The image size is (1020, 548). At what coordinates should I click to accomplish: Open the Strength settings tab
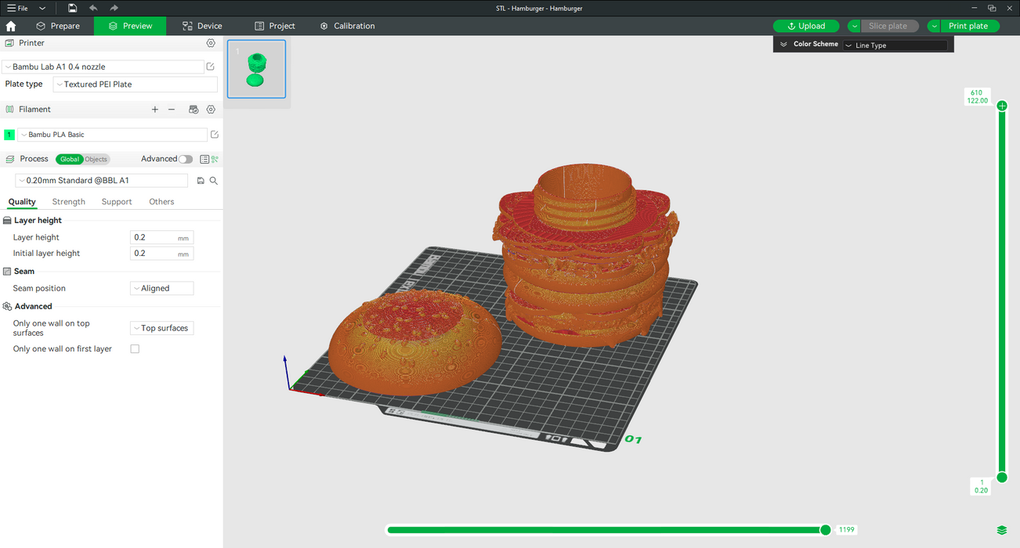[x=69, y=202]
